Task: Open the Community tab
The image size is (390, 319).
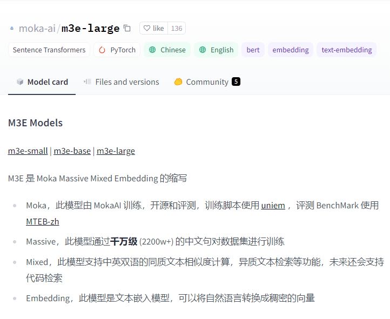Action: pyautogui.click(x=201, y=82)
